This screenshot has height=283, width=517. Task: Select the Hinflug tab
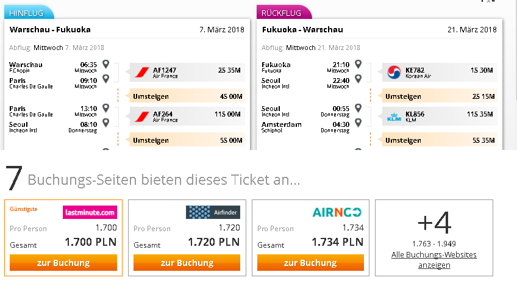point(29,13)
